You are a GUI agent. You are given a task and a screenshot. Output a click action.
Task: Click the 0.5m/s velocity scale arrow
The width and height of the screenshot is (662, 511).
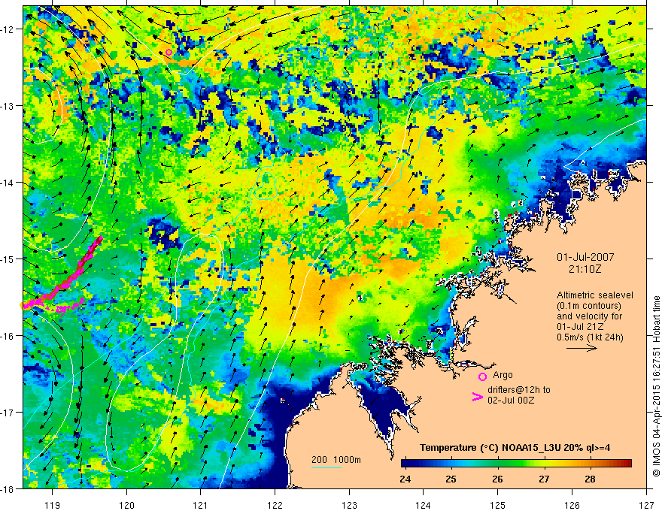pos(582,348)
